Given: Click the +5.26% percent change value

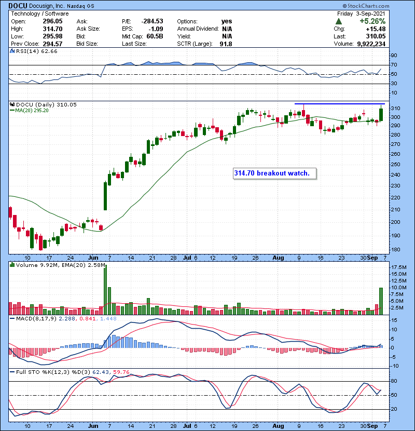Looking at the screenshot, I should coord(372,21).
